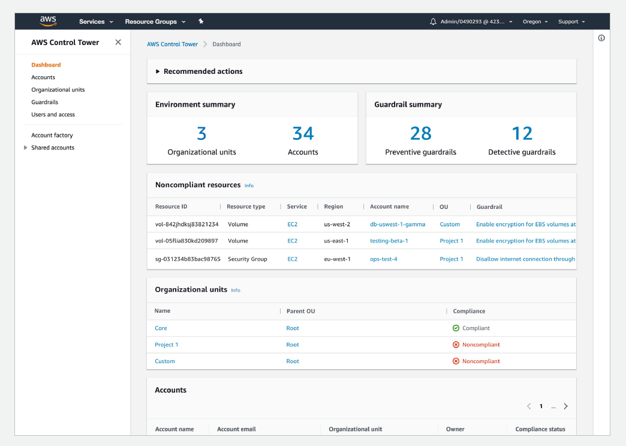Navigate to Organizational units in sidebar
This screenshot has width=626, height=446.
tap(58, 90)
